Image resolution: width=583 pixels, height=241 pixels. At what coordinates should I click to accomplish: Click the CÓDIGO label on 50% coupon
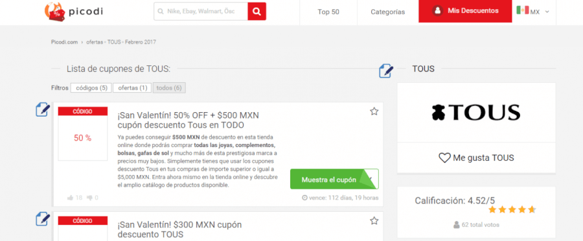(x=82, y=111)
